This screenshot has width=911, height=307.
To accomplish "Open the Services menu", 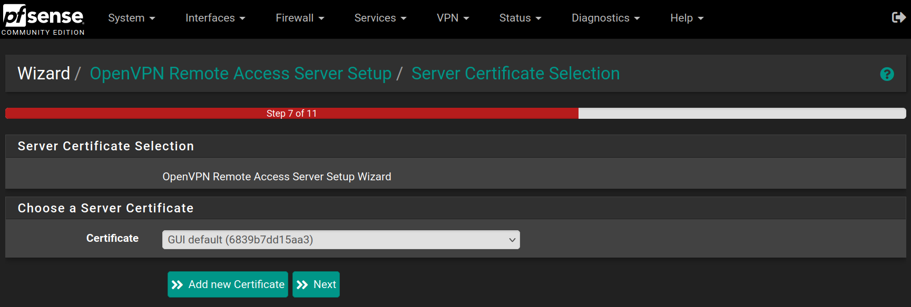I will (x=380, y=18).
